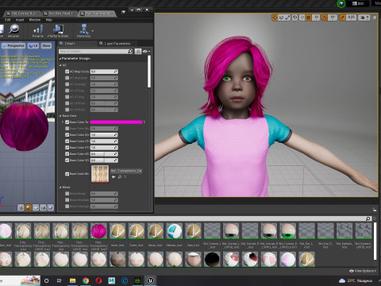Click the orange highlighted preview shape icon

[x=29, y=207]
